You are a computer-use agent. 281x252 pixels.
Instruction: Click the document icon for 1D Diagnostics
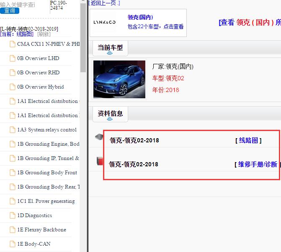[x=13, y=215]
